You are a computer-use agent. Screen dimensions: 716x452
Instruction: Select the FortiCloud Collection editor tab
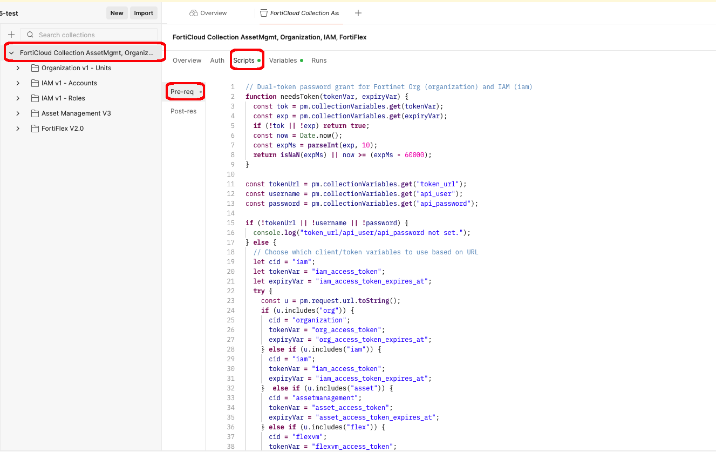[300, 13]
